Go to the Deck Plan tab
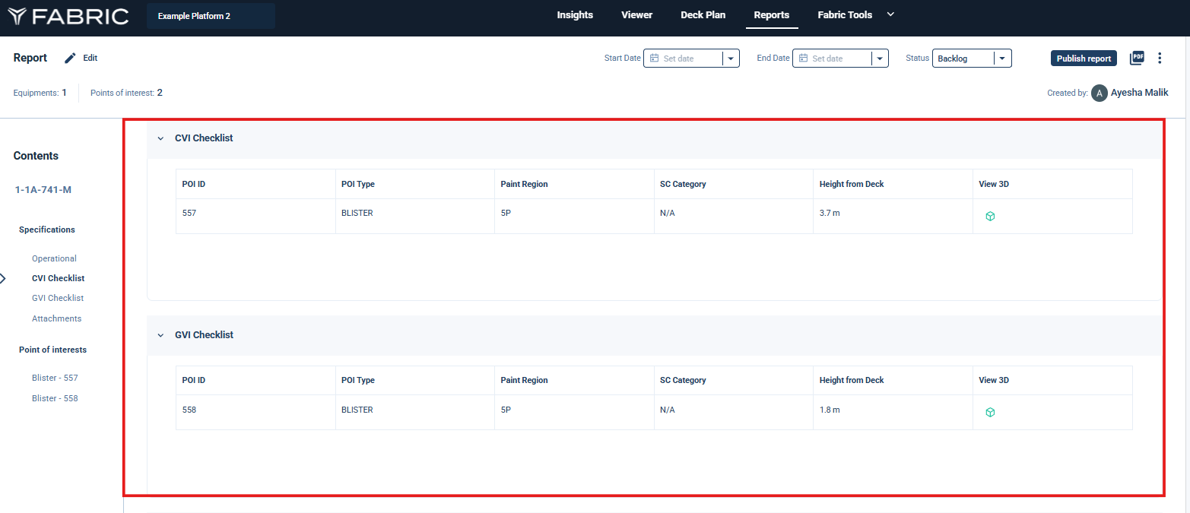 [x=703, y=15]
